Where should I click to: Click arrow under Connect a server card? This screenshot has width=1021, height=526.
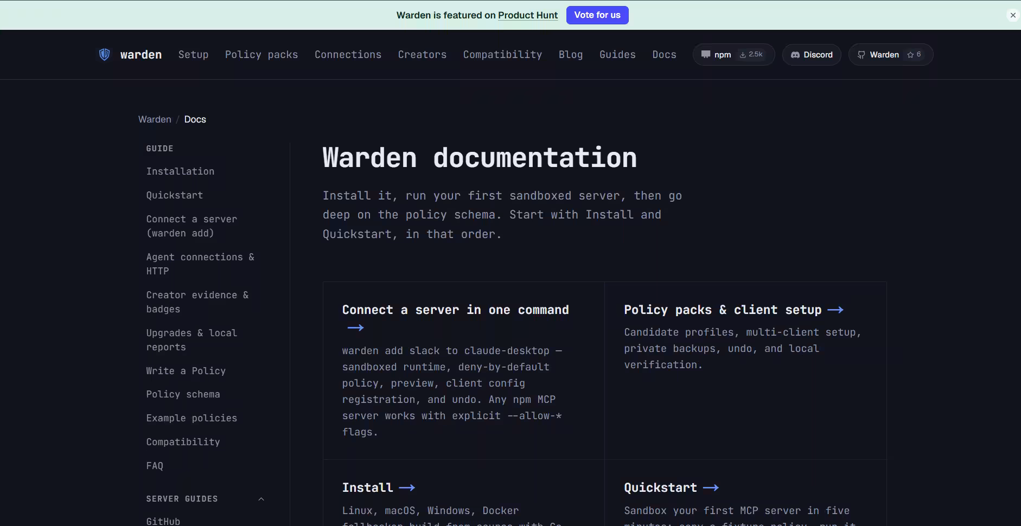click(x=355, y=328)
